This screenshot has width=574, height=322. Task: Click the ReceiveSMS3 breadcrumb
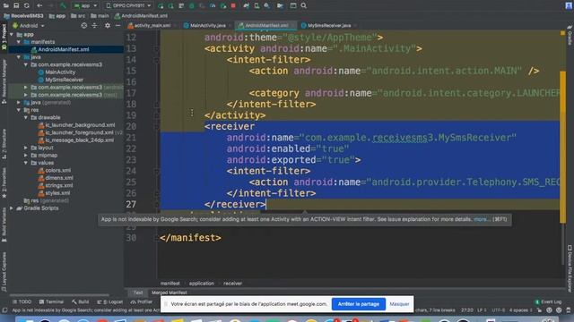[x=24, y=16]
